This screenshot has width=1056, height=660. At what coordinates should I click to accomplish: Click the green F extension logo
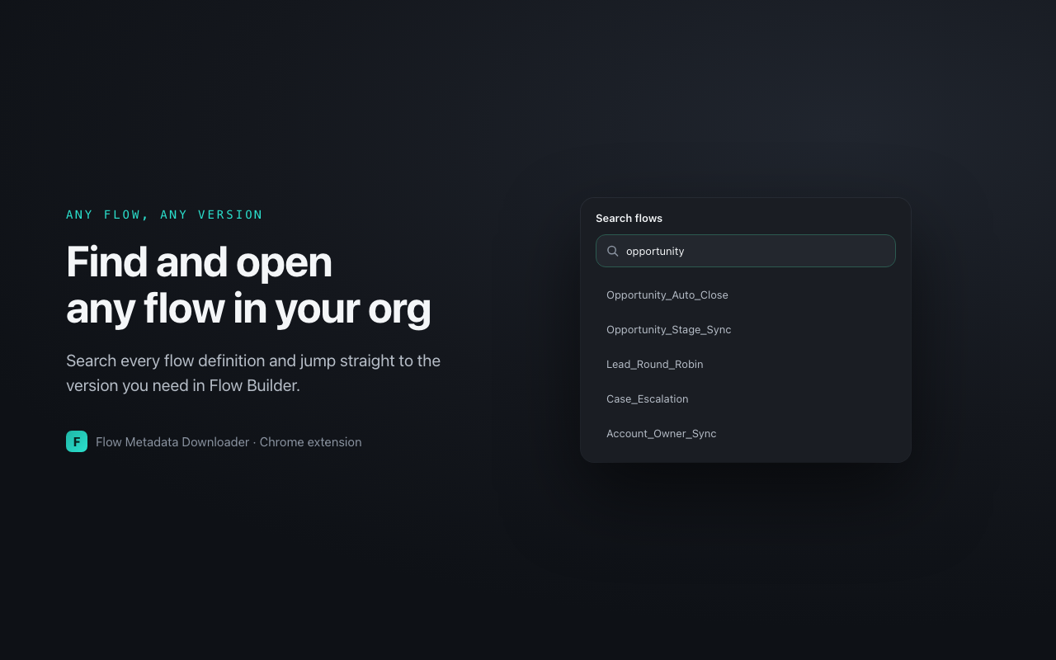point(77,441)
